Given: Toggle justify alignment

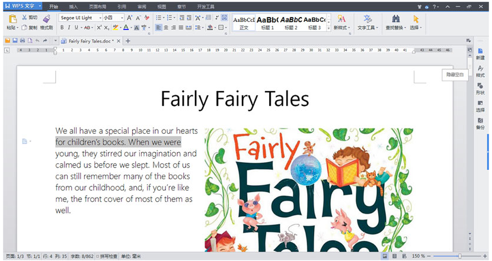Looking at the screenshot, I should [181, 28].
